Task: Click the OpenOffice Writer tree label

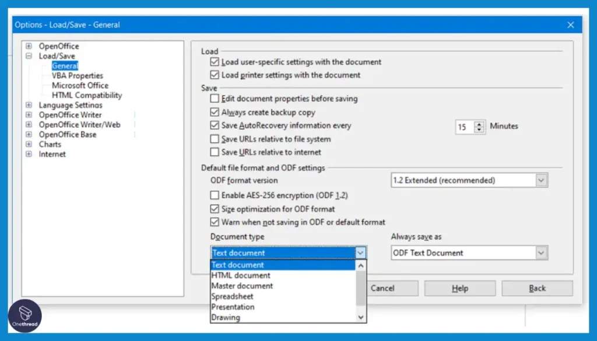Action: pyautogui.click(x=70, y=115)
